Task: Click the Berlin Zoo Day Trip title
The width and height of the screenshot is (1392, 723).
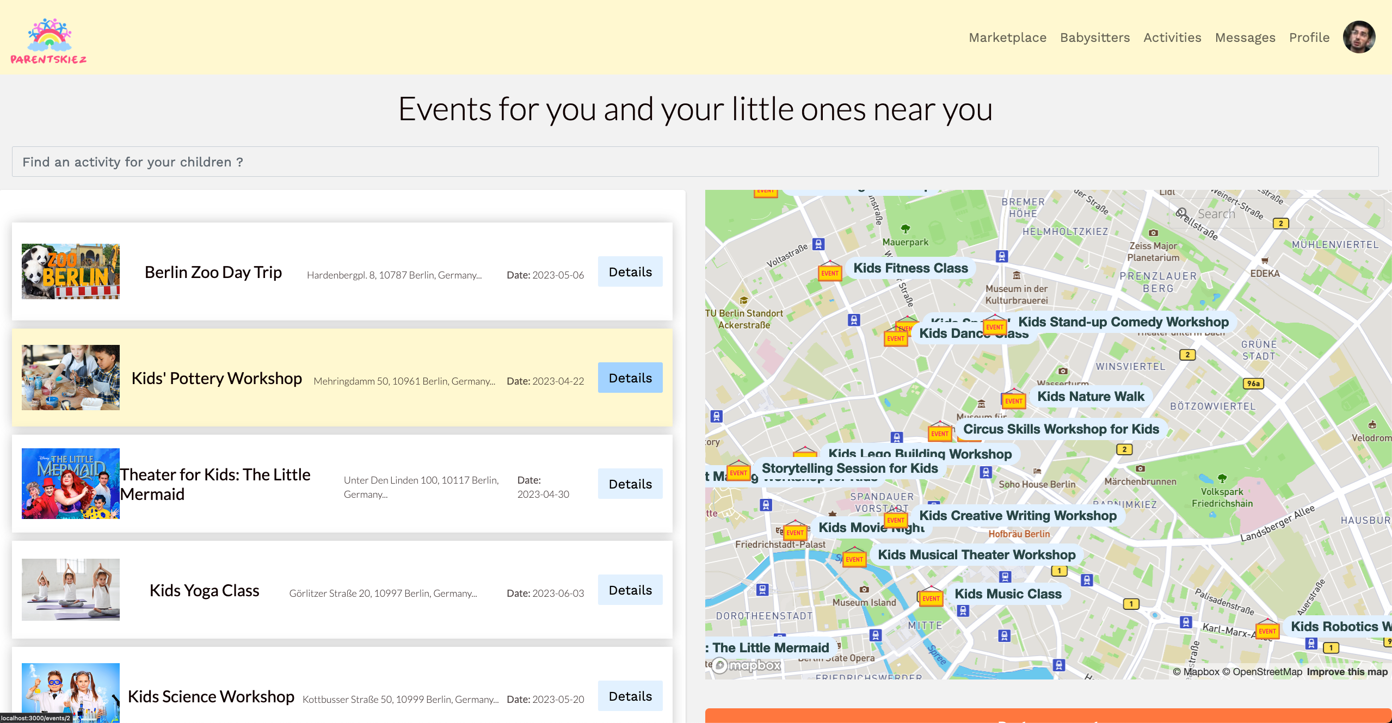Action: pyautogui.click(x=213, y=272)
